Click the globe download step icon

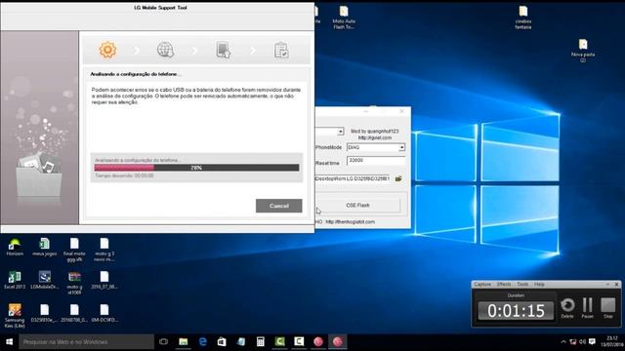click(165, 50)
